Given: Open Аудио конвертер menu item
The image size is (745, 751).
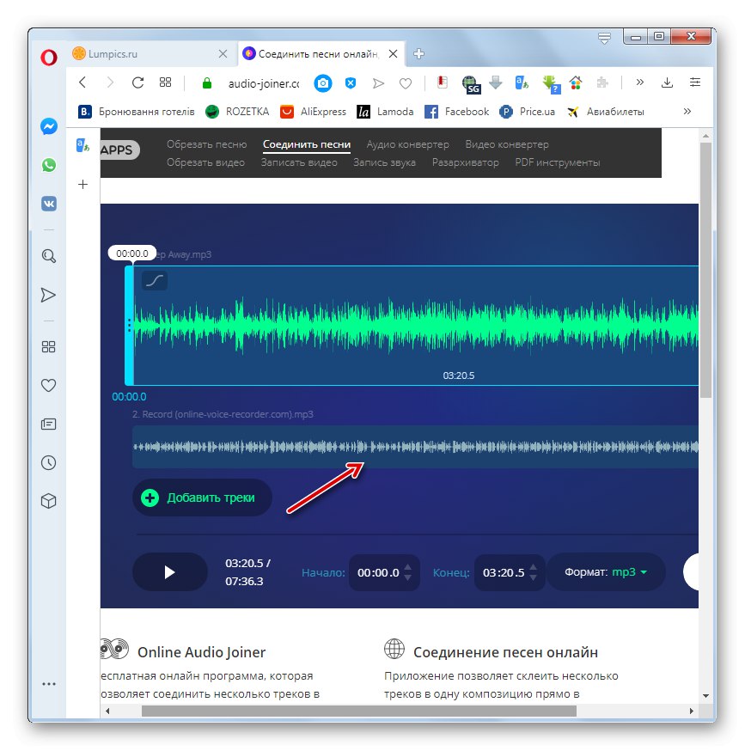Looking at the screenshot, I should click(x=407, y=144).
